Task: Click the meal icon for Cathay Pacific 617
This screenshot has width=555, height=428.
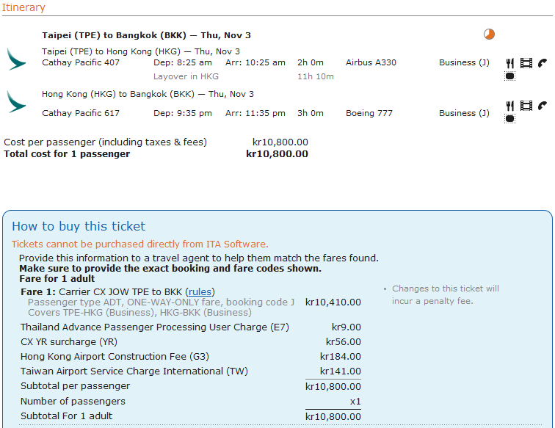Action: tap(510, 106)
